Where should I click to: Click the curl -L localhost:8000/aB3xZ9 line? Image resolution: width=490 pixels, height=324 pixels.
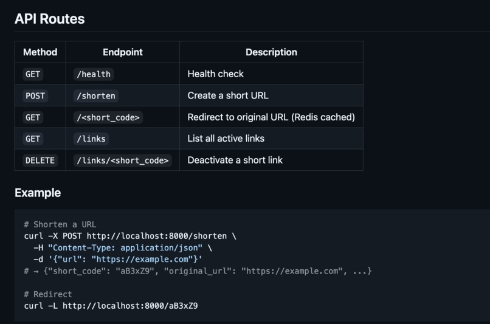111,306
